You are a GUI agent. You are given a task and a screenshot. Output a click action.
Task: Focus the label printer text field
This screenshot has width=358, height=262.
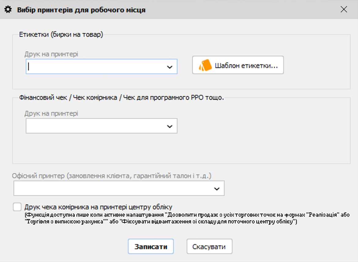click(95, 67)
